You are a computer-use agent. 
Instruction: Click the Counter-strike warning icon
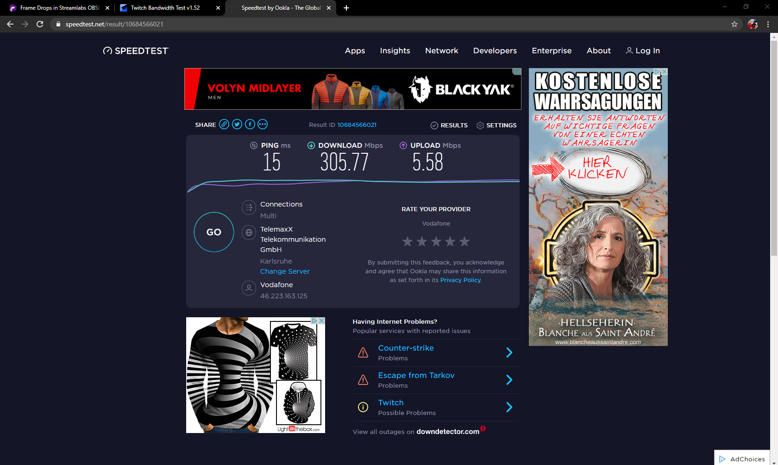tap(363, 353)
